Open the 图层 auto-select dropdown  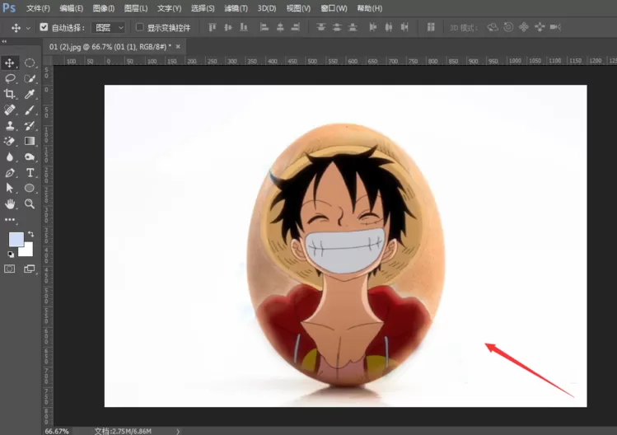coord(109,27)
